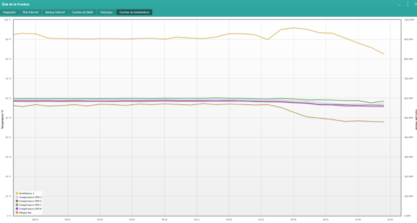Toggle the Disque dur series label

coord(25,212)
